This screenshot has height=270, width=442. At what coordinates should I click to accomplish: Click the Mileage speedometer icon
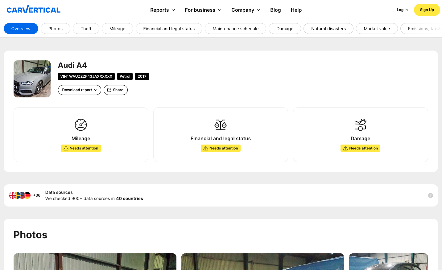pos(81,125)
